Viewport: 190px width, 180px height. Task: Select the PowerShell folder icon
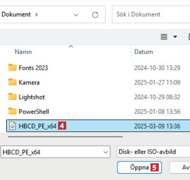pyautogui.click(x=12, y=111)
